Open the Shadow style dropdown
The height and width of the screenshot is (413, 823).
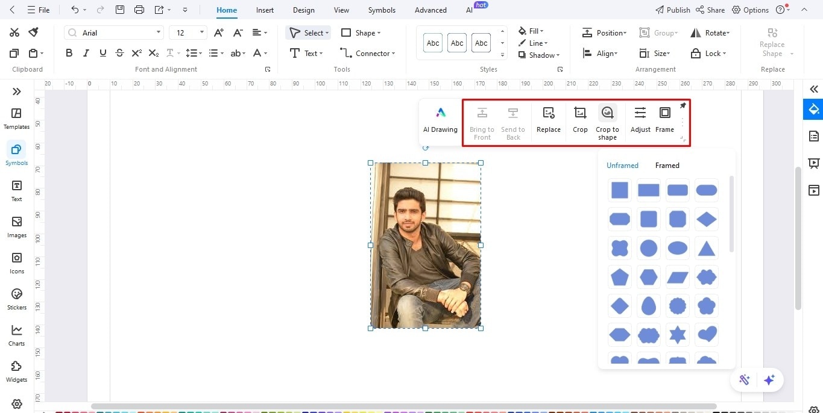[x=540, y=55]
